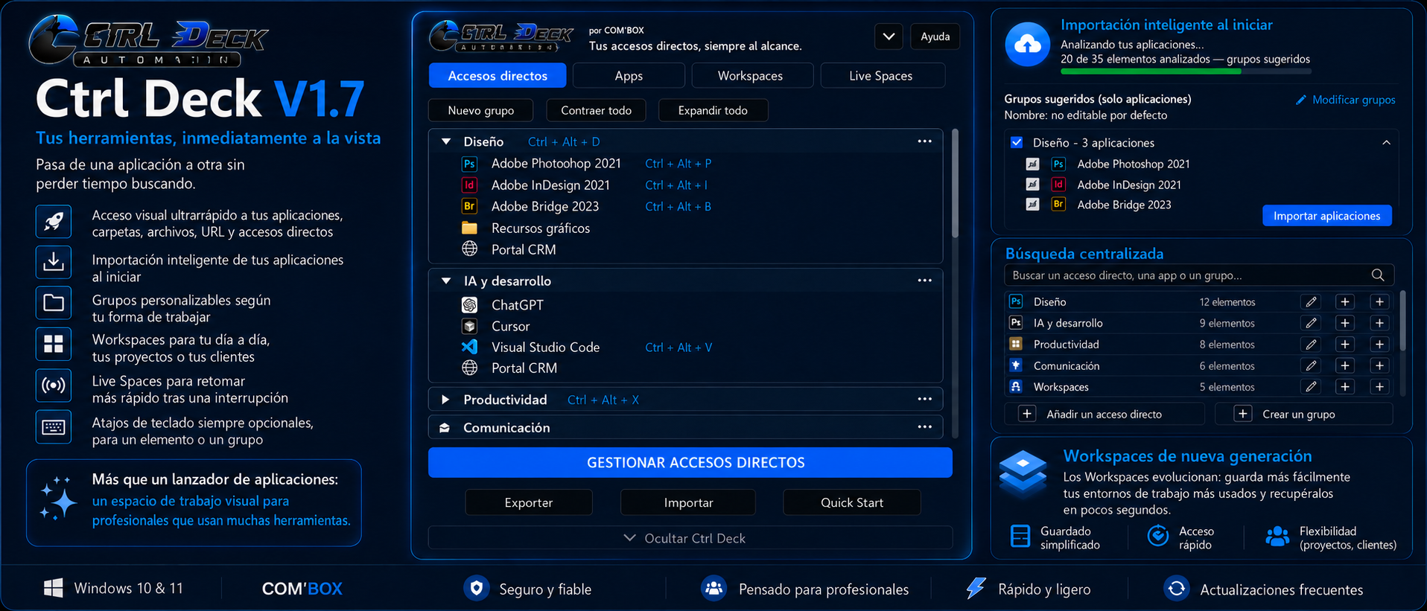
Task: Click the icon of the IA y desarrollo search result
Action: [1016, 323]
